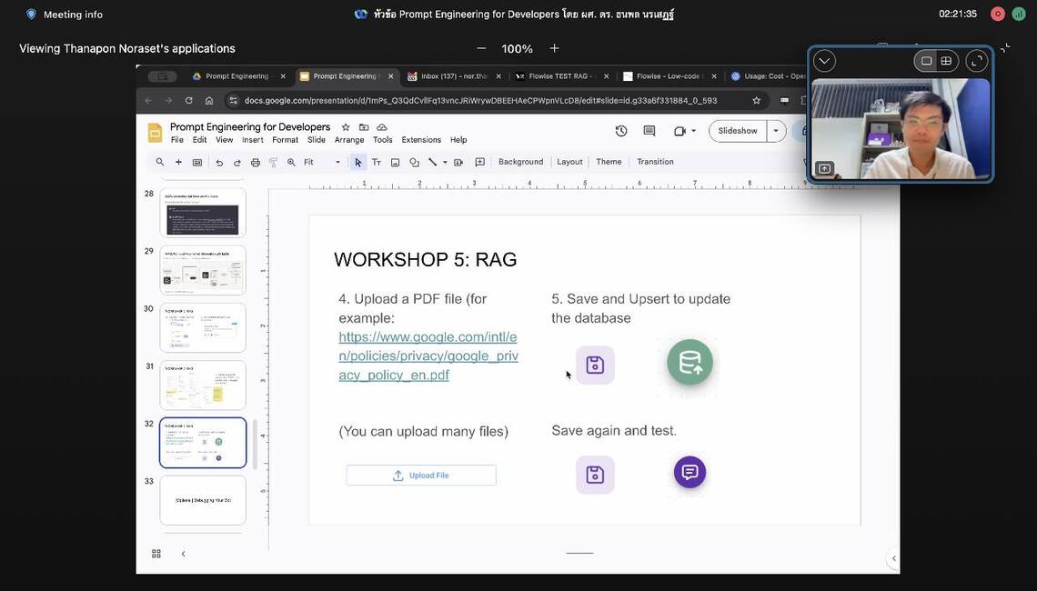Switch video panel to single speaker layout
The width and height of the screenshot is (1037, 591).
926,61
